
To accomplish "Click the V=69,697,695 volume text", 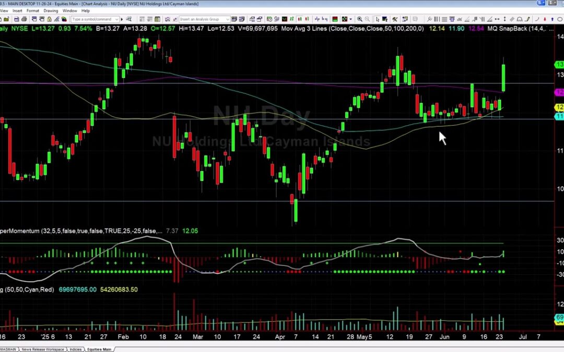I will 258,28.
